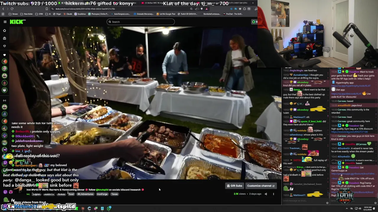The height and width of the screenshot is (212, 378).
Task: Open the Stream bookmark folder
Action: (13, 14)
